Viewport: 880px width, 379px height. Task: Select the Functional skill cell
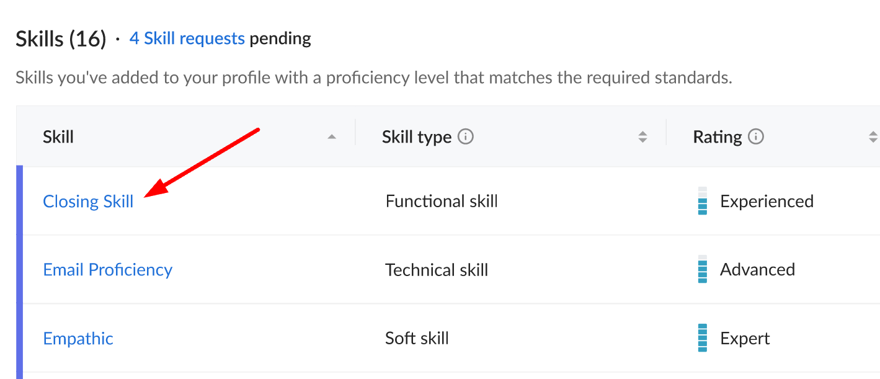pos(442,201)
